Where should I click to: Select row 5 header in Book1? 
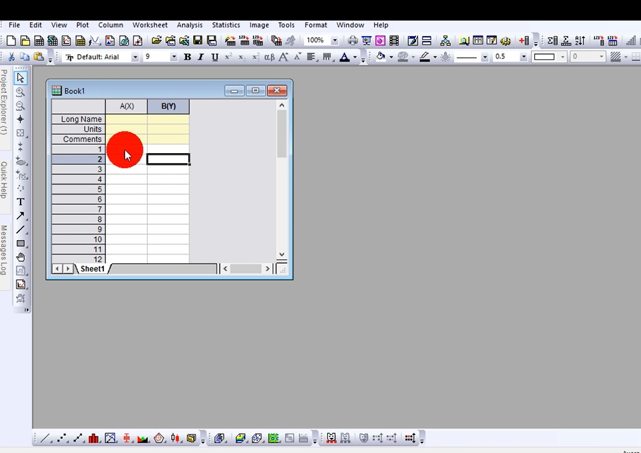pos(78,189)
